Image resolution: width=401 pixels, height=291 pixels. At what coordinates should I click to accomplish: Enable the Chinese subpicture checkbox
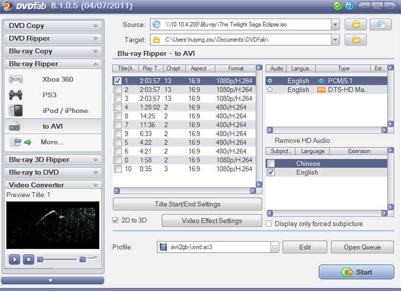[271, 163]
